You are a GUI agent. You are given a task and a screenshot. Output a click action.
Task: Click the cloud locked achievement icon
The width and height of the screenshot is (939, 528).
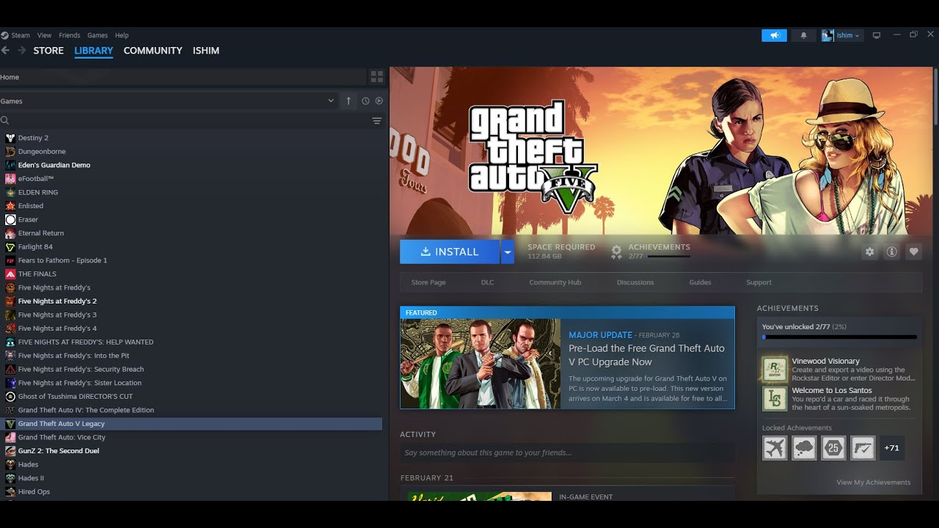click(804, 447)
